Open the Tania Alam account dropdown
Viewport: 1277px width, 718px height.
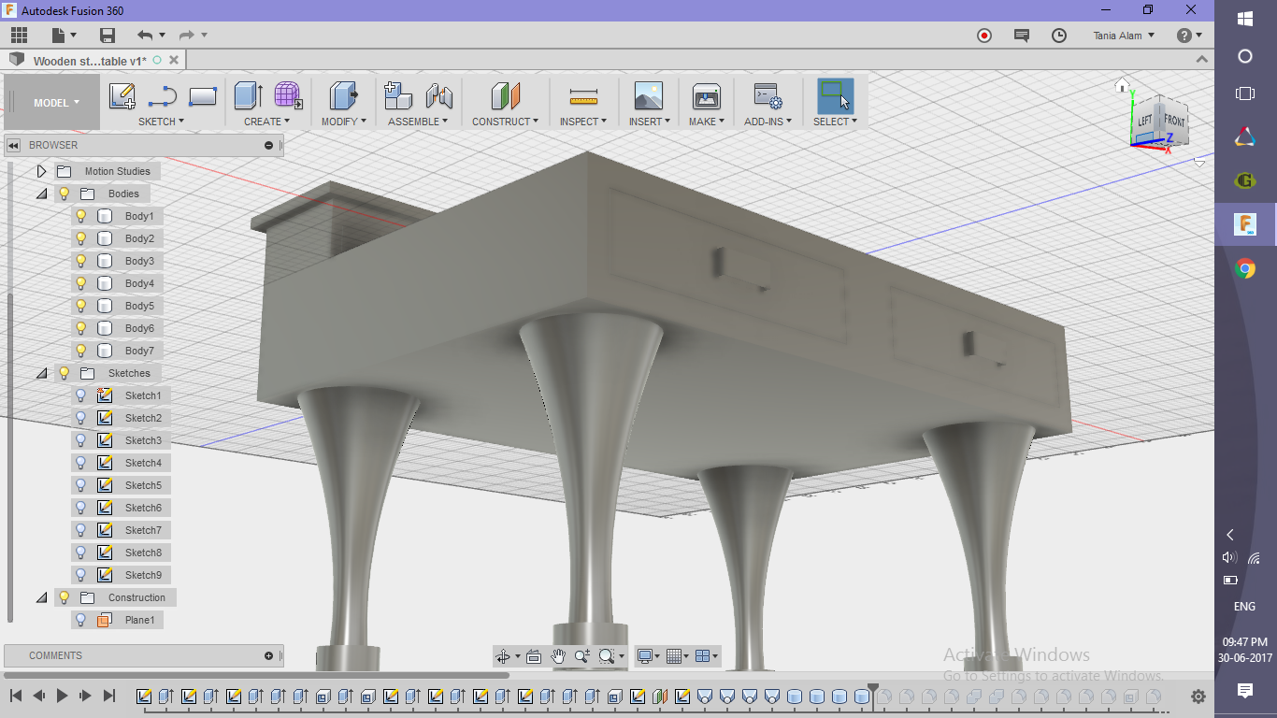tap(1124, 36)
